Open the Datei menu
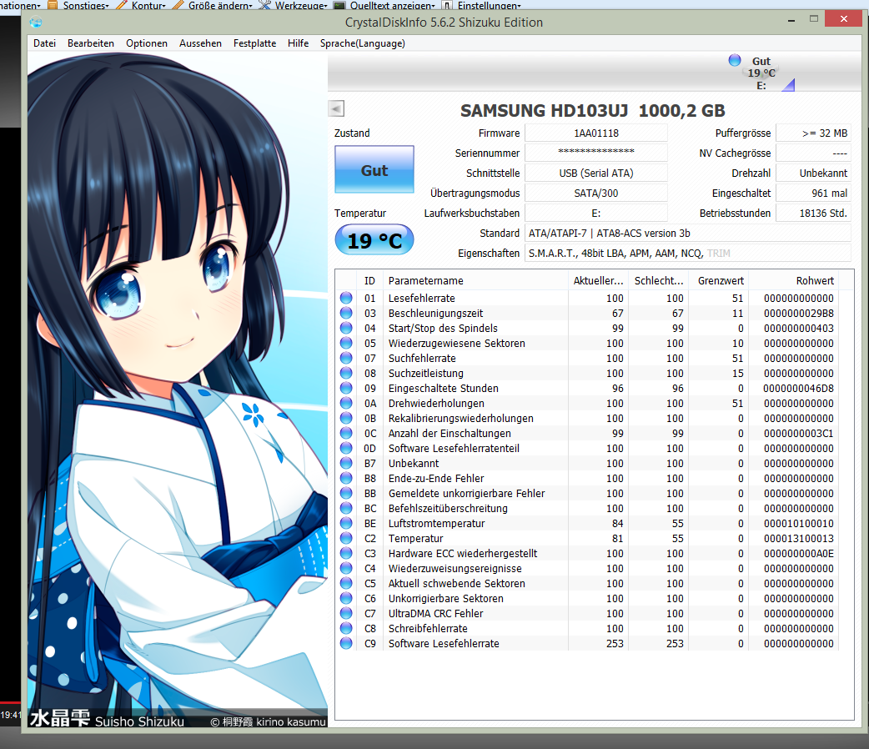 tap(44, 43)
